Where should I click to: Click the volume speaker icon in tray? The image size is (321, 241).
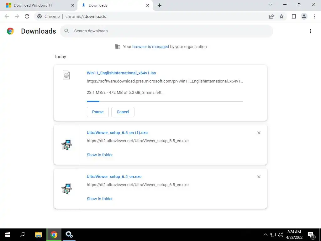(281, 235)
